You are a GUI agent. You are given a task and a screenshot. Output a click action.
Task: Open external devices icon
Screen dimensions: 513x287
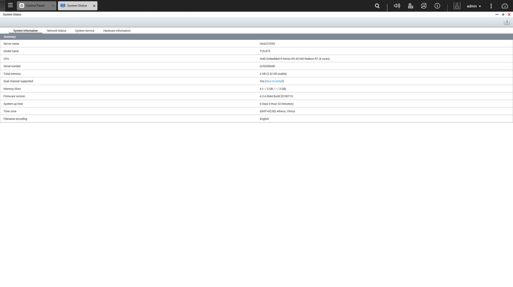(424, 6)
